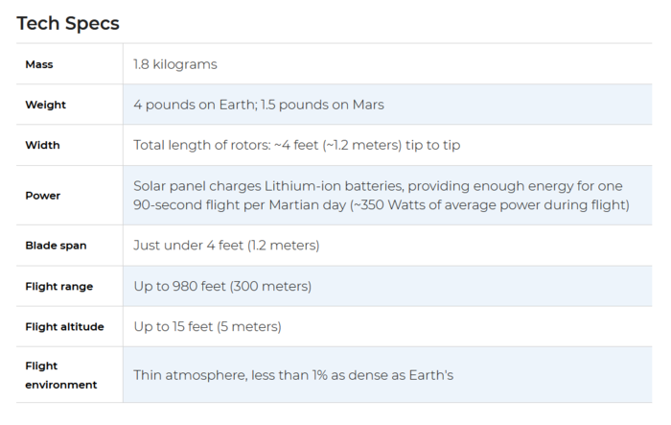Click the total length of rotors text
The image size is (671, 425).
(x=296, y=145)
